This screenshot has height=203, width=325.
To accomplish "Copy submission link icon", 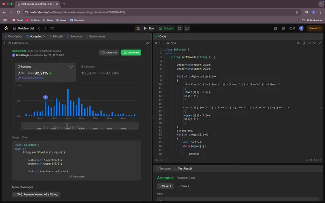I will click(x=148, y=43).
